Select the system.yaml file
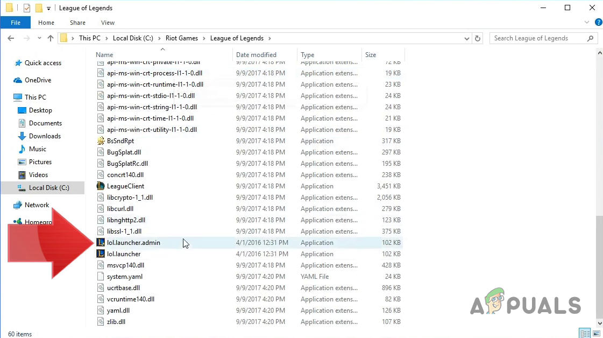 pyautogui.click(x=124, y=277)
